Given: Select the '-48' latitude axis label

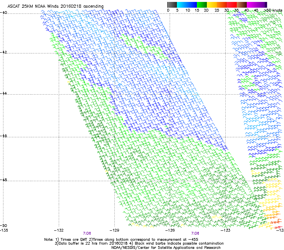Looking at the screenshot, I should pos(3,180).
